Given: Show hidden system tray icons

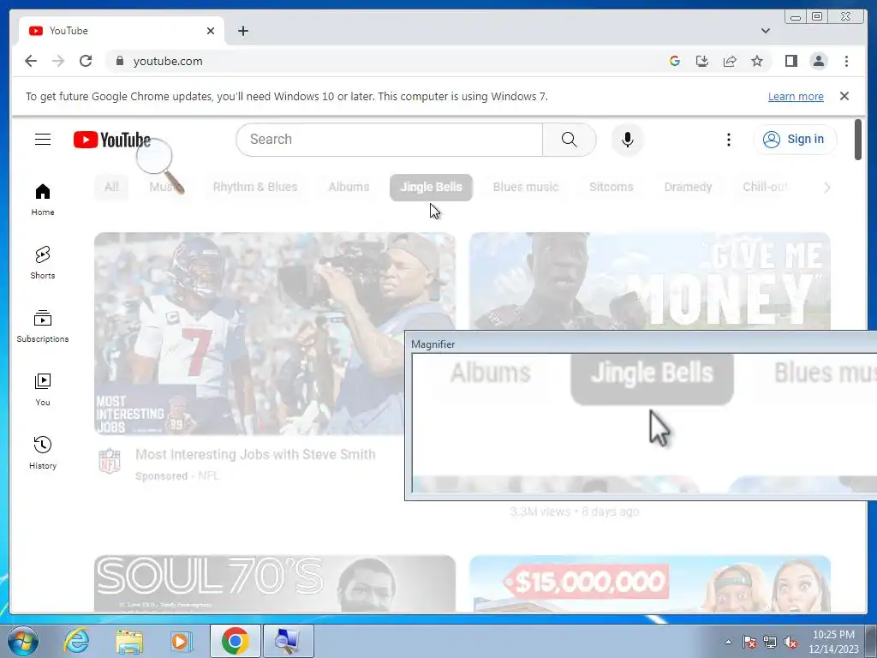Looking at the screenshot, I should [x=728, y=642].
